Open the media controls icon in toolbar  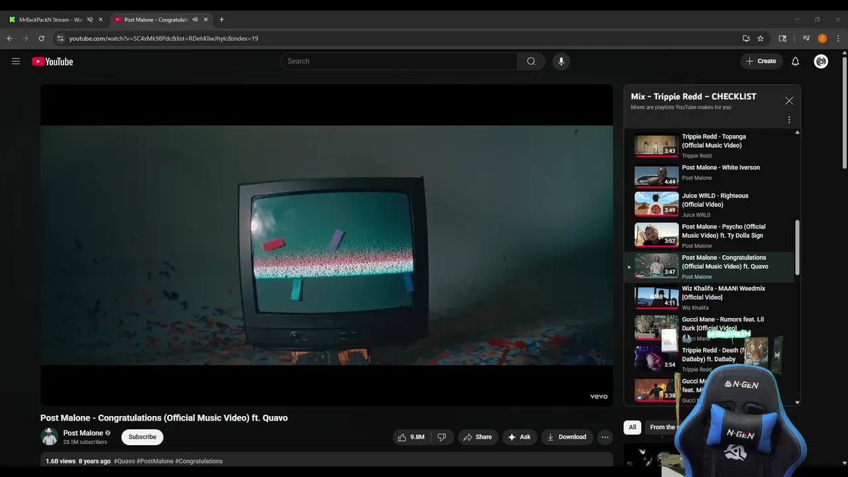pyautogui.click(x=806, y=38)
